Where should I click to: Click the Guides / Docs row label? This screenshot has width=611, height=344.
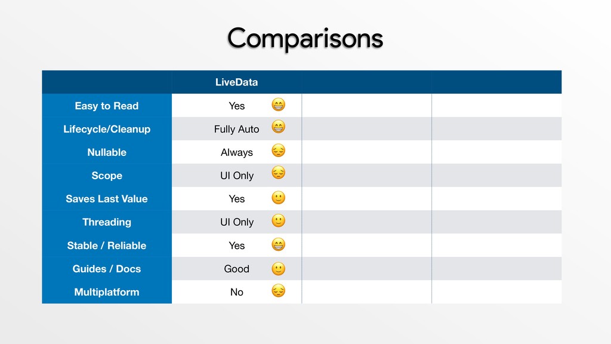click(x=107, y=269)
